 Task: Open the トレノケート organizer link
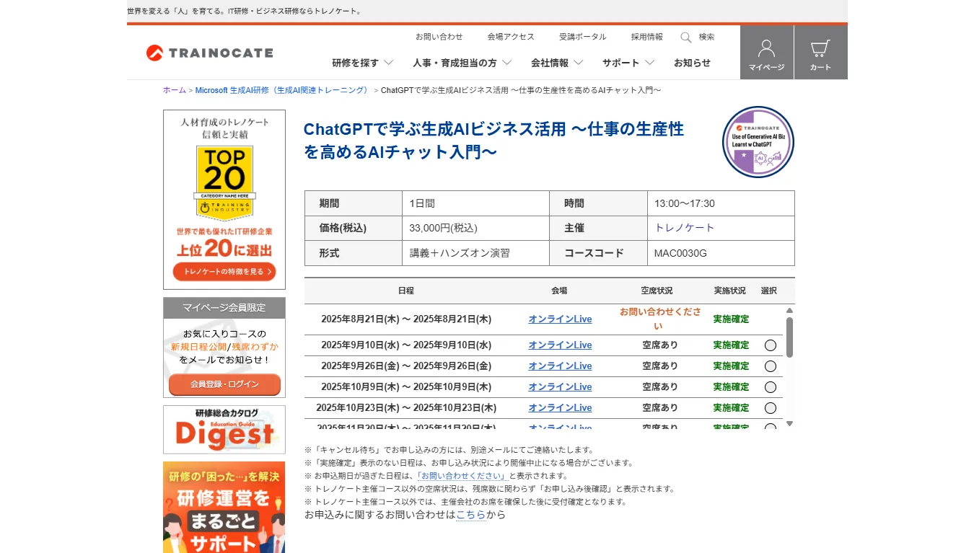[x=684, y=228]
